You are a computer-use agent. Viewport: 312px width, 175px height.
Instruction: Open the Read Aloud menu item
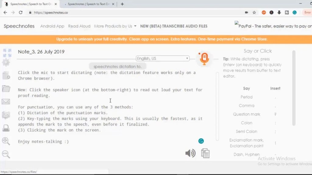(x=79, y=26)
